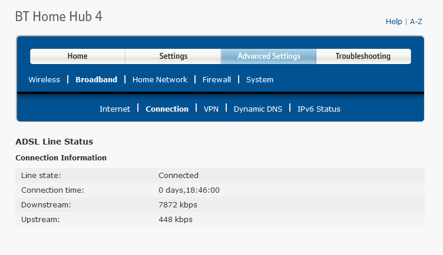Click the ADSL Line Status heading
This screenshot has height=255, width=443.
coord(54,142)
